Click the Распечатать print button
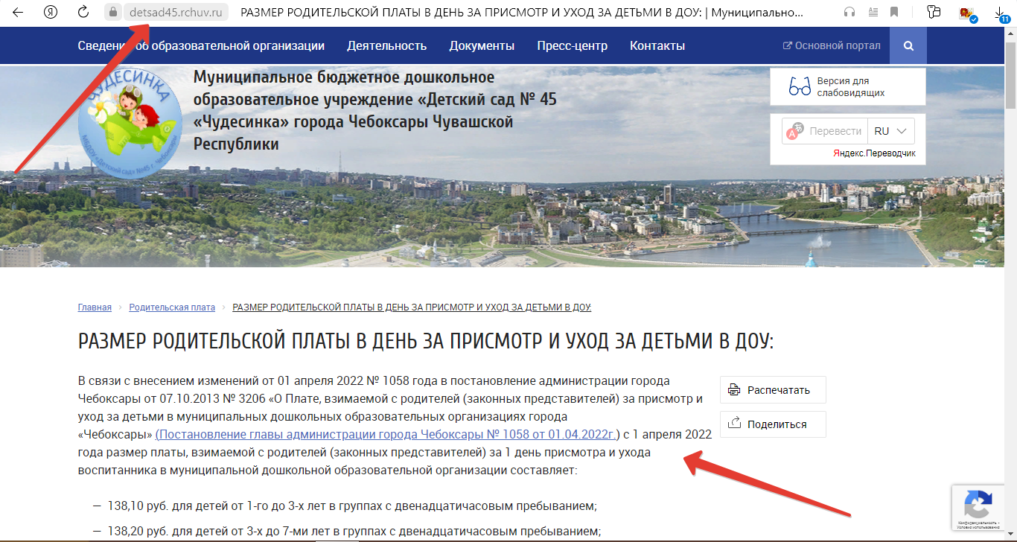 [772, 389]
